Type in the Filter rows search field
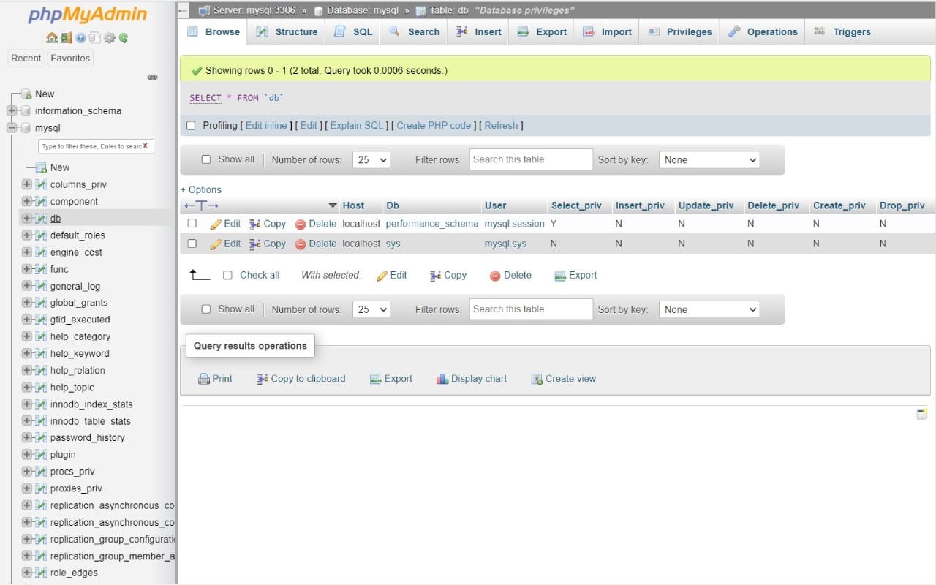936x585 pixels. 531,159
